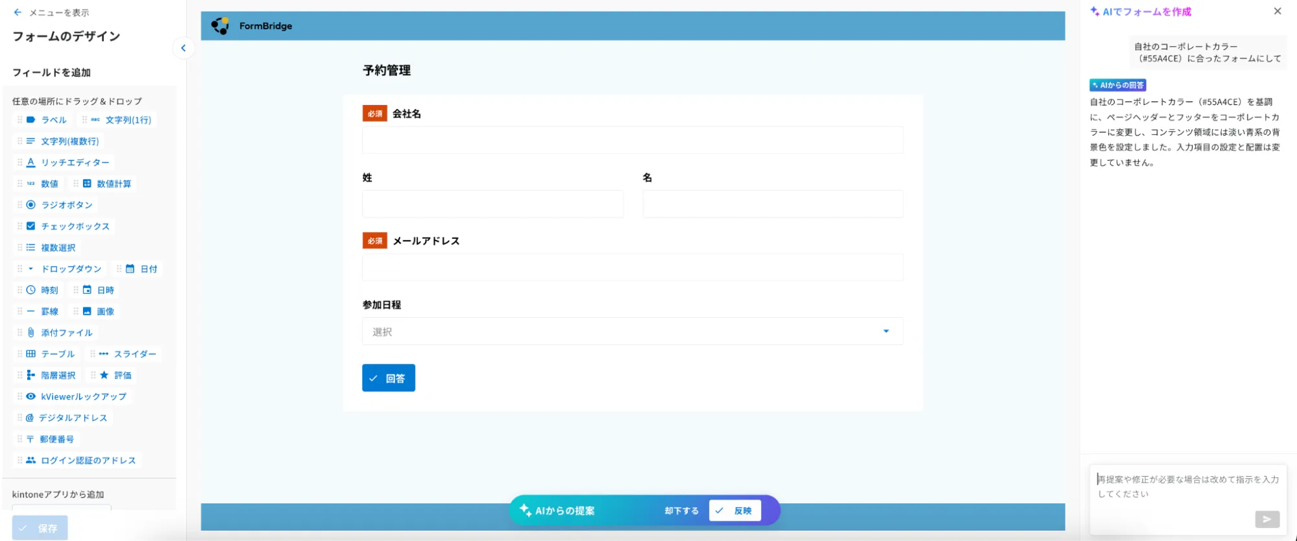Click the 回答 submit button

[389, 378]
